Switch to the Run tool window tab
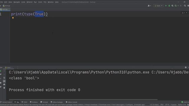The width and height of the screenshot is (189, 106). (17, 102)
